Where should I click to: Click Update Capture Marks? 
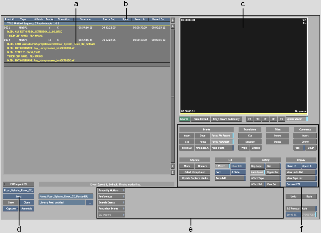pos(195,178)
